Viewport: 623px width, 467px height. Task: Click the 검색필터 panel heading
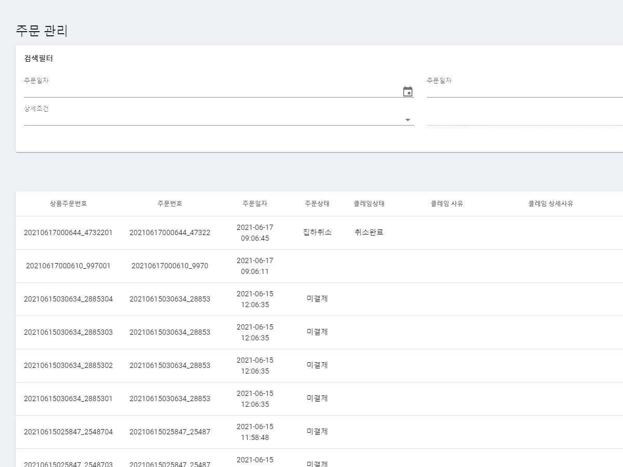click(x=38, y=59)
